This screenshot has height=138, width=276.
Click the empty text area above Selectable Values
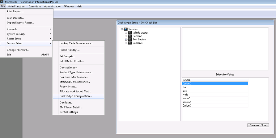click(x=225, y=49)
